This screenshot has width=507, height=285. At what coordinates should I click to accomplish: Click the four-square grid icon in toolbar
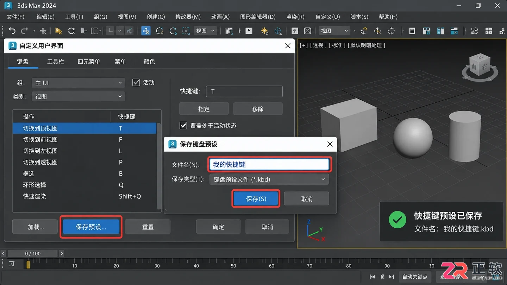(488, 31)
